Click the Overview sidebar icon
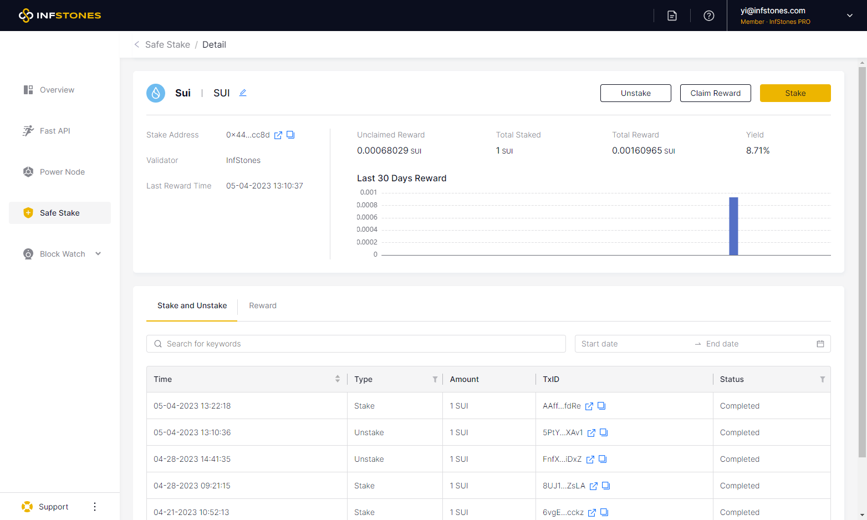The height and width of the screenshot is (520, 867). pyautogui.click(x=28, y=90)
